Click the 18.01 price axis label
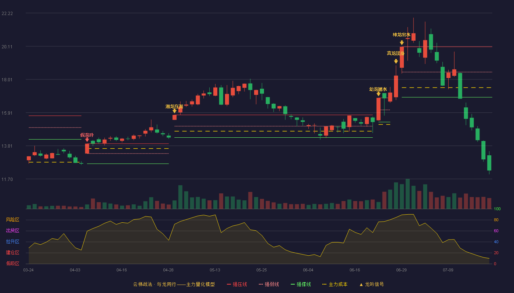This screenshot has height=293, width=514. pyautogui.click(x=7, y=80)
